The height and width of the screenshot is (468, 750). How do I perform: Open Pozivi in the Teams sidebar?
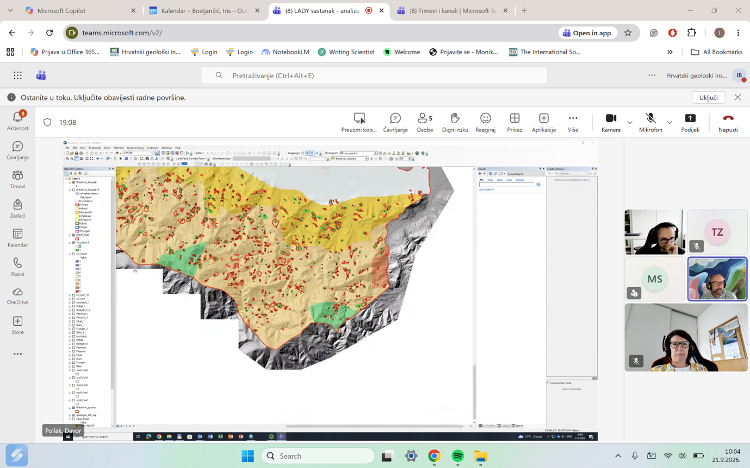17,267
